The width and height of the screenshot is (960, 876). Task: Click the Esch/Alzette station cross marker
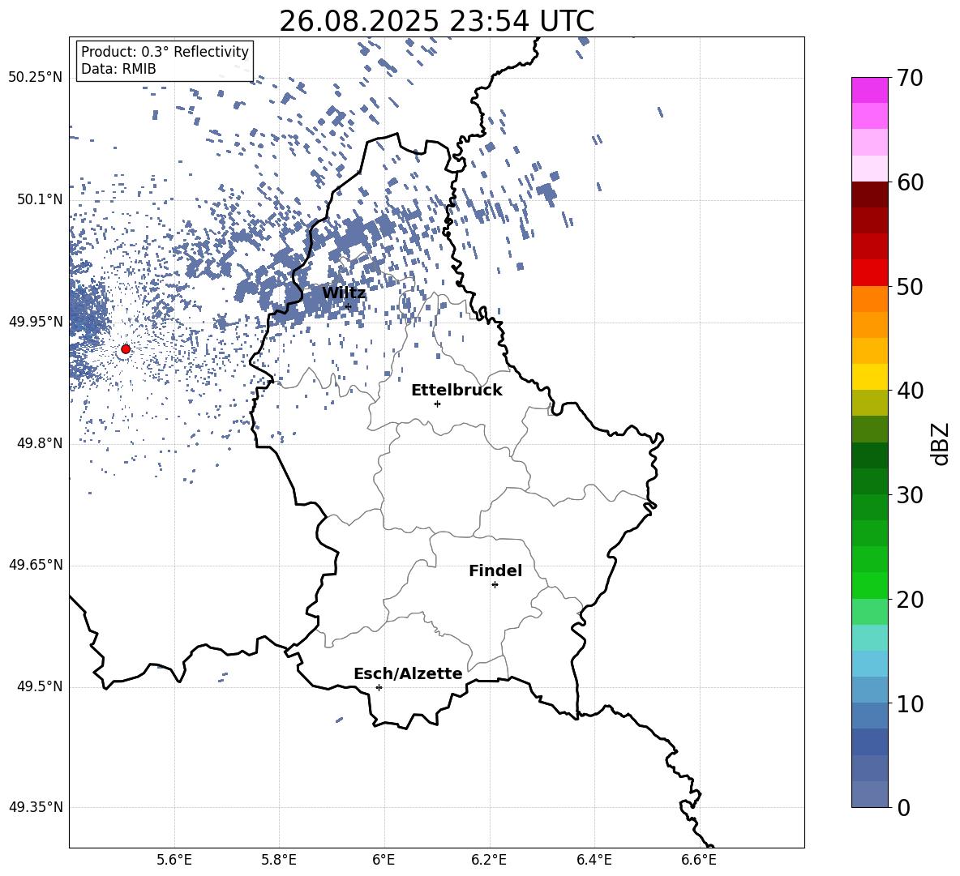tap(379, 687)
